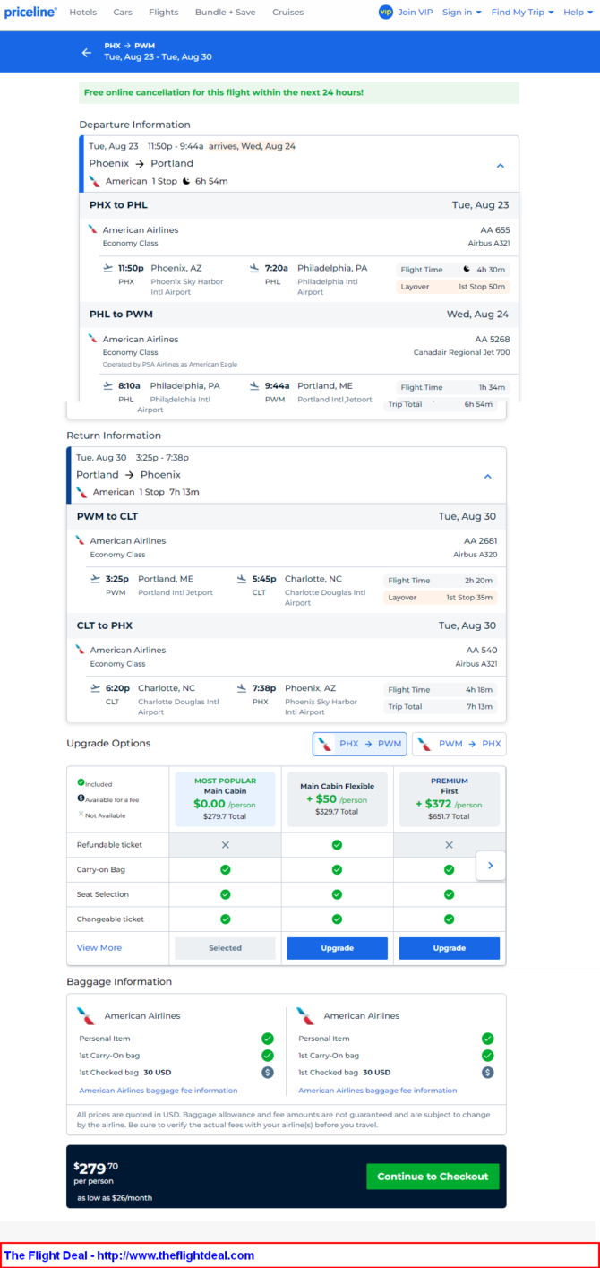Screen dimensions: 600x1268
Task: Click the left 1st Checked bag fee icon
Action: point(267,1072)
